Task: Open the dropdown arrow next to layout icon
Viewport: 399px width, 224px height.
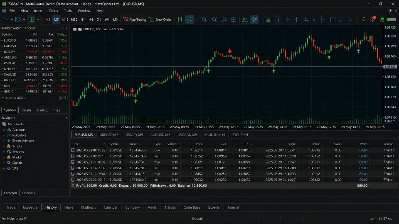Action: click(x=38, y=19)
